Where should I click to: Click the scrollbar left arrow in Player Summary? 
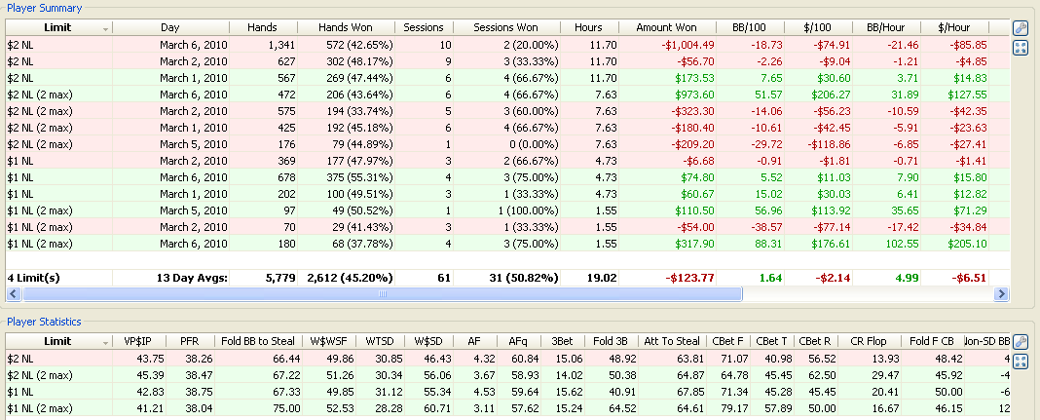[x=11, y=293]
